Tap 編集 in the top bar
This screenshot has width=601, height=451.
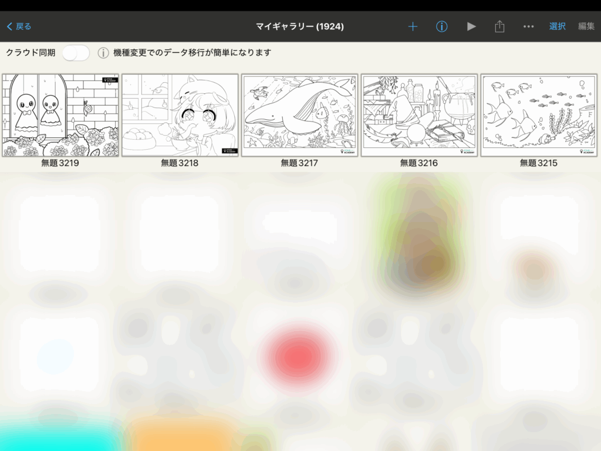pyautogui.click(x=586, y=26)
